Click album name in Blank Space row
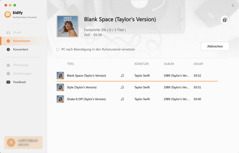 pyautogui.click(x=176, y=76)
